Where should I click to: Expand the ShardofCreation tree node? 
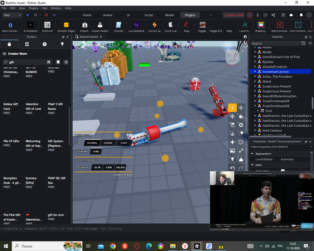(x=255, y=67)
